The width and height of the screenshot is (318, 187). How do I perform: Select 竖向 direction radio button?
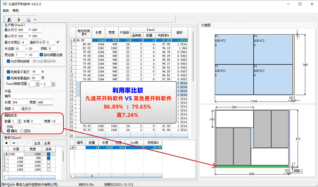pos(22,131)
